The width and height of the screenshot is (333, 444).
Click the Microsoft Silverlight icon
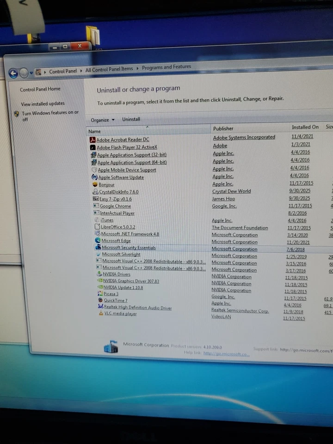tap(99, 254)
